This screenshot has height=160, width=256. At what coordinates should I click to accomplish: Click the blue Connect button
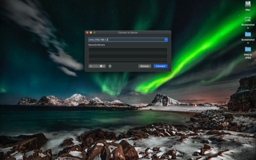pyautogui.click(x=160, y=66)
